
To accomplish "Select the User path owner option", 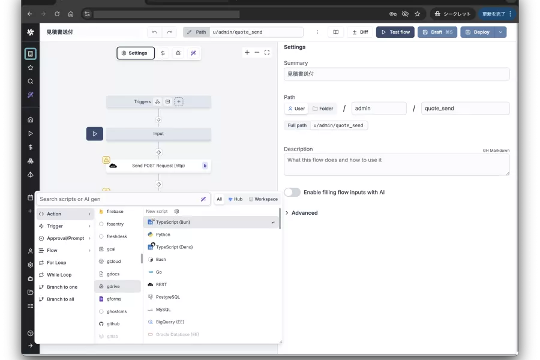I will (296, 109).
